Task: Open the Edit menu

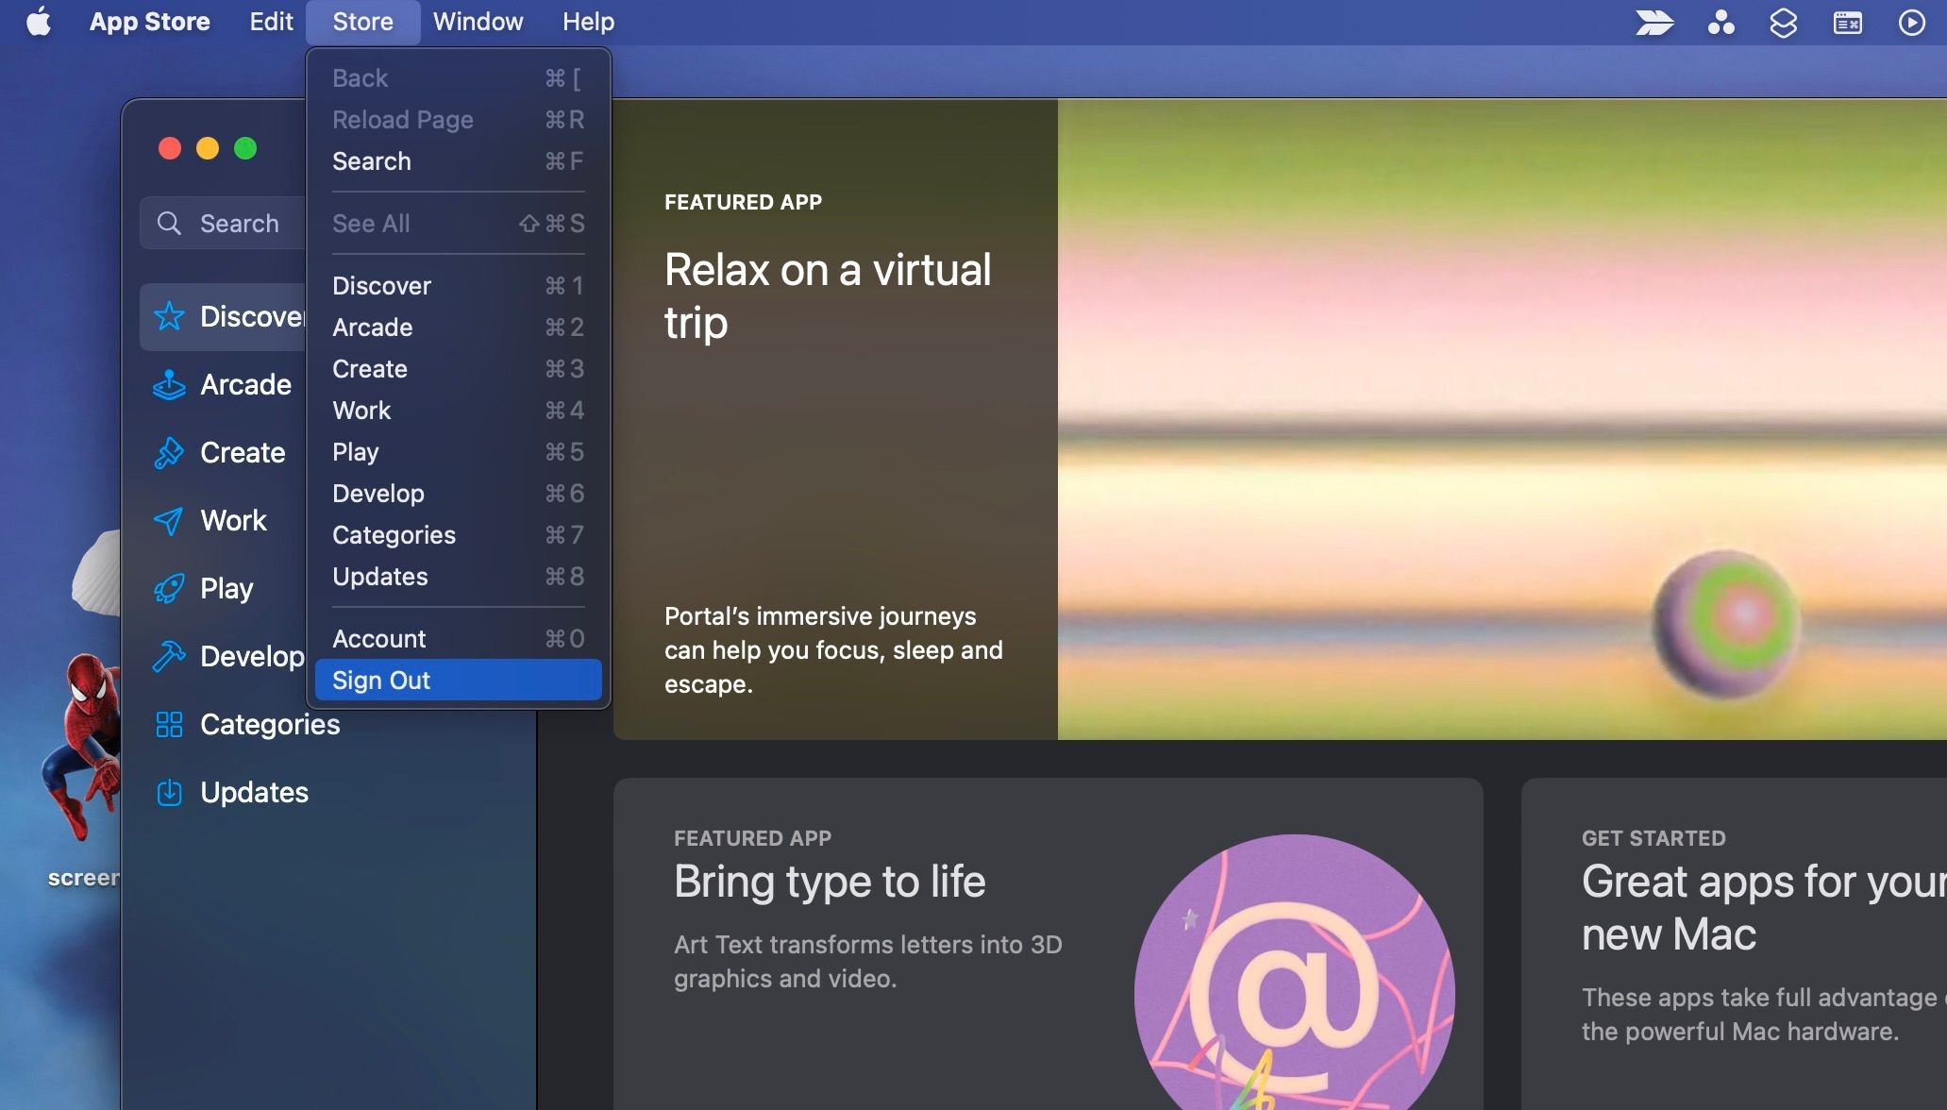Action: click(271, 22)
